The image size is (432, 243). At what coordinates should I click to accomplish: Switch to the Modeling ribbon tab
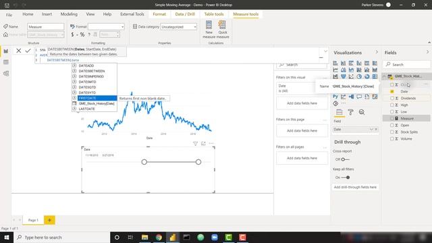tap(69, 14)
